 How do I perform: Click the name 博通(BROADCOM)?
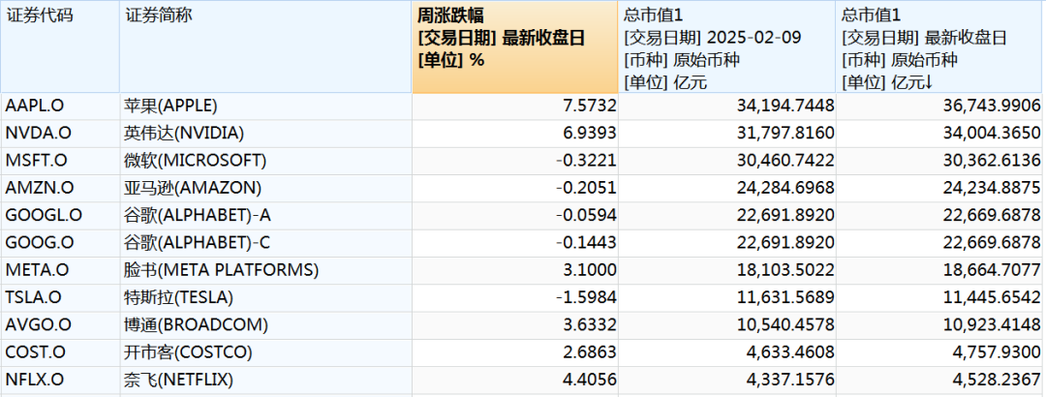tap(196, 325)
